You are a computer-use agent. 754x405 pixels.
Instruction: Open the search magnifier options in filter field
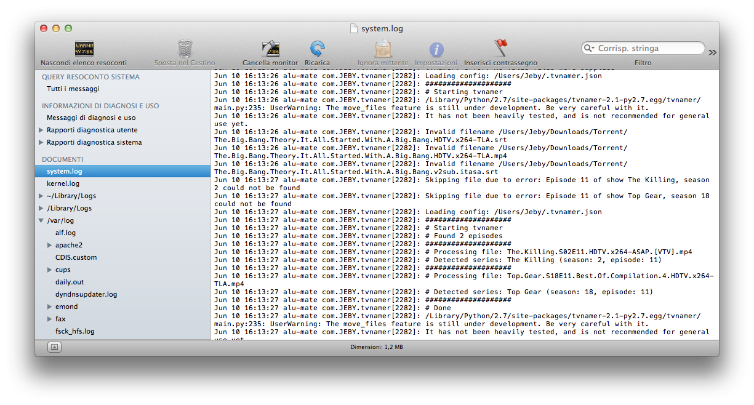tap(590, 48)
